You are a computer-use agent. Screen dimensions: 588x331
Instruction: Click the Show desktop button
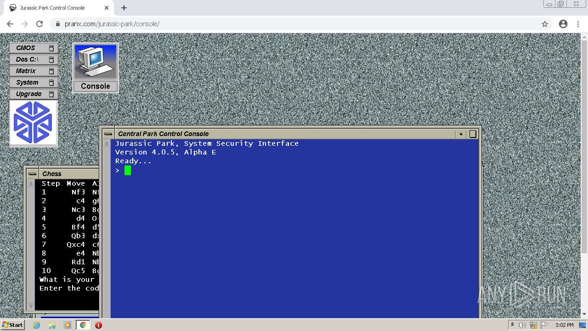[583, 325]
